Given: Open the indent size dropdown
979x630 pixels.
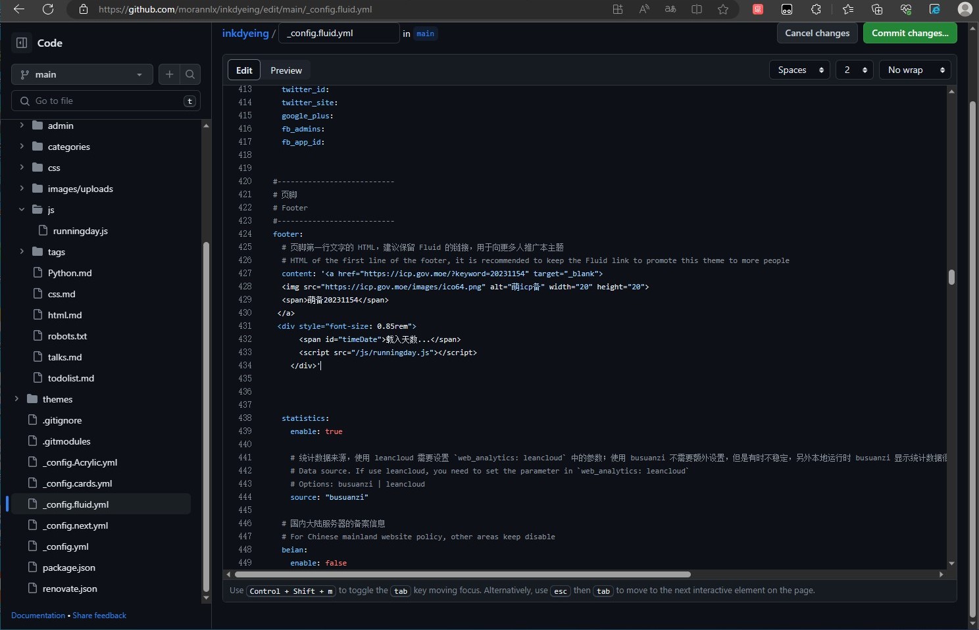Looking at the screenshot, I should click(x=855, y=70).
